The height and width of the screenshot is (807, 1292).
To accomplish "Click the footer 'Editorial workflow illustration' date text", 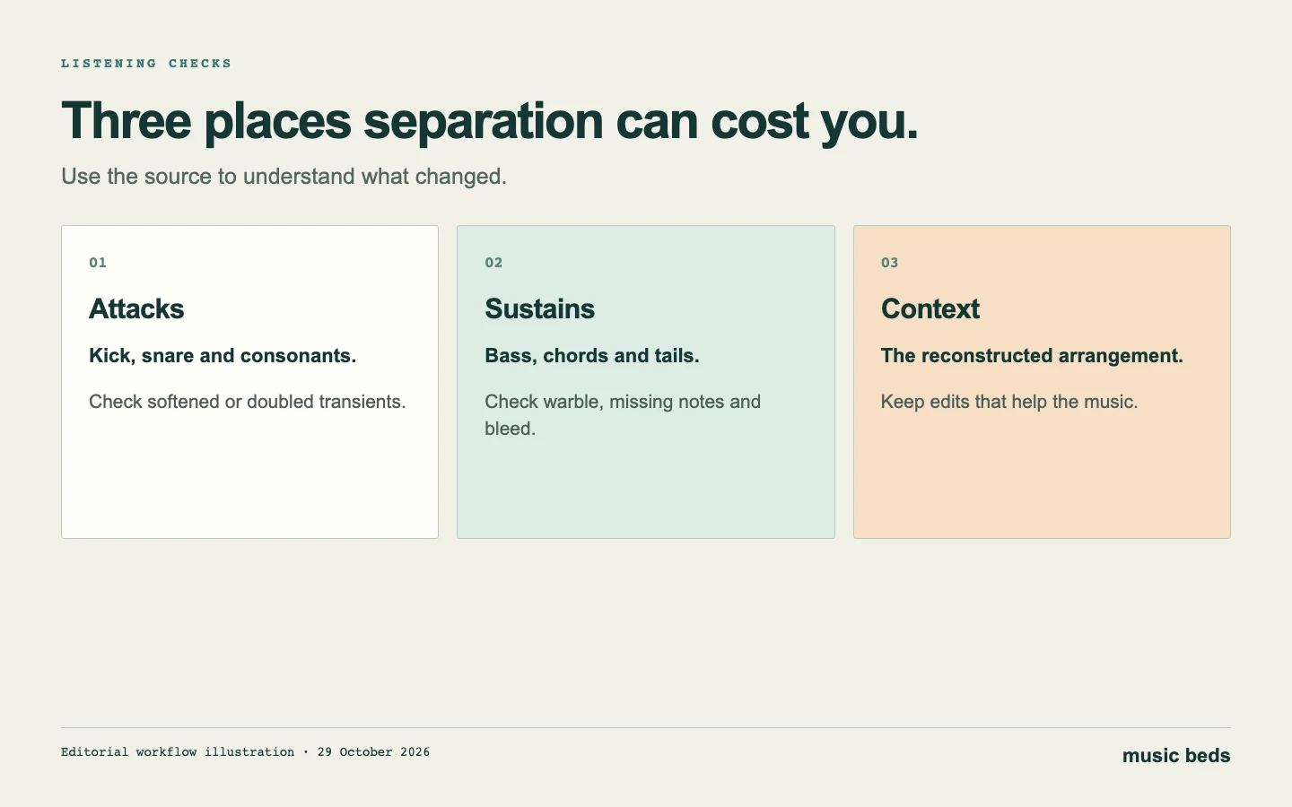I will (x=245, y=752).
